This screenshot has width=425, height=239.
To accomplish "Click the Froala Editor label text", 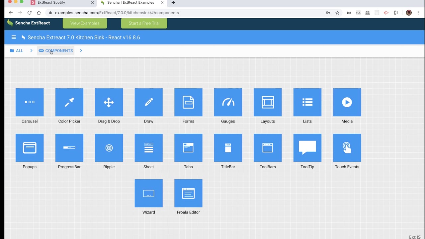I will point(188,212).
